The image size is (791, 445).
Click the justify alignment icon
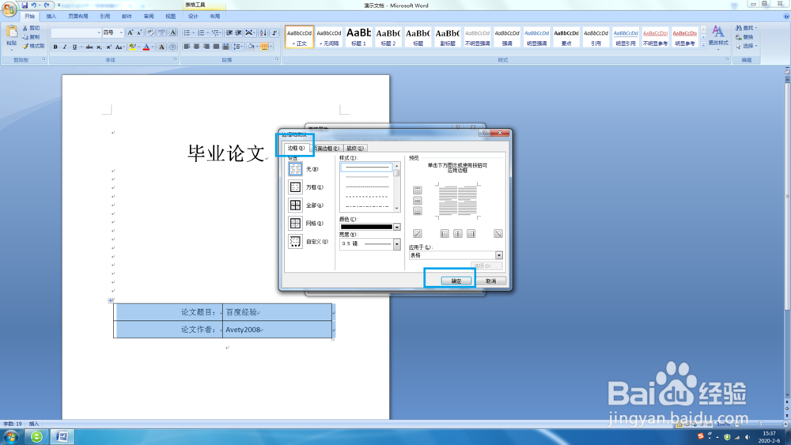click(x=216, y=47)
